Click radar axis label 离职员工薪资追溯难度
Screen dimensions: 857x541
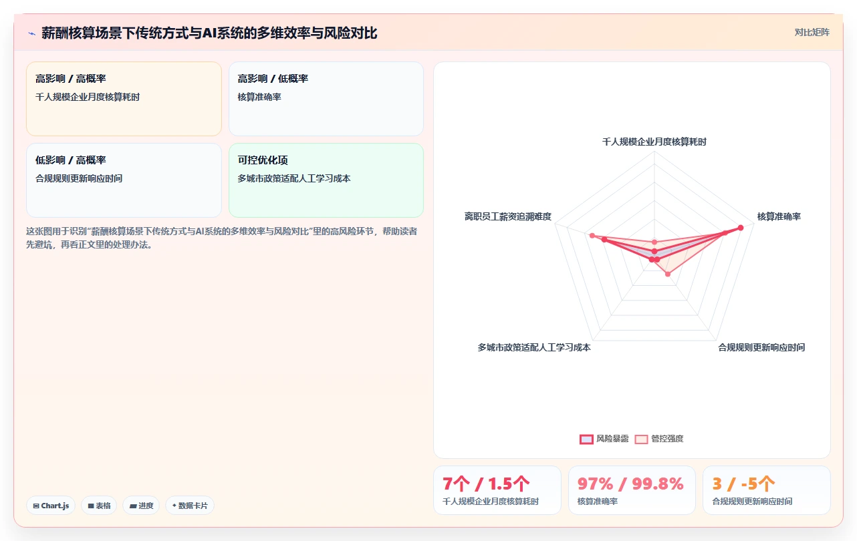[508, 216]
